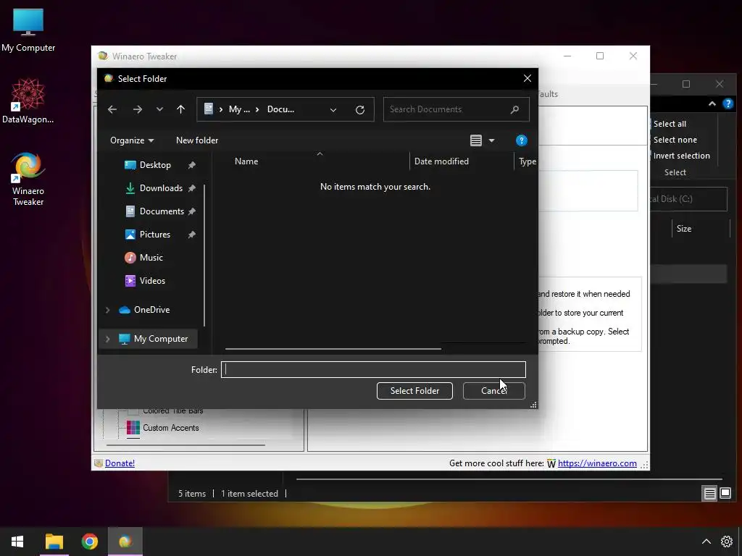742x556 pixels.
Task: Click the Docu... breadcrumb segment
Action: [280, 109]
